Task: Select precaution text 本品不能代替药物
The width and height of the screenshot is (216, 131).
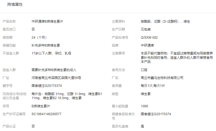Action: 154,53
